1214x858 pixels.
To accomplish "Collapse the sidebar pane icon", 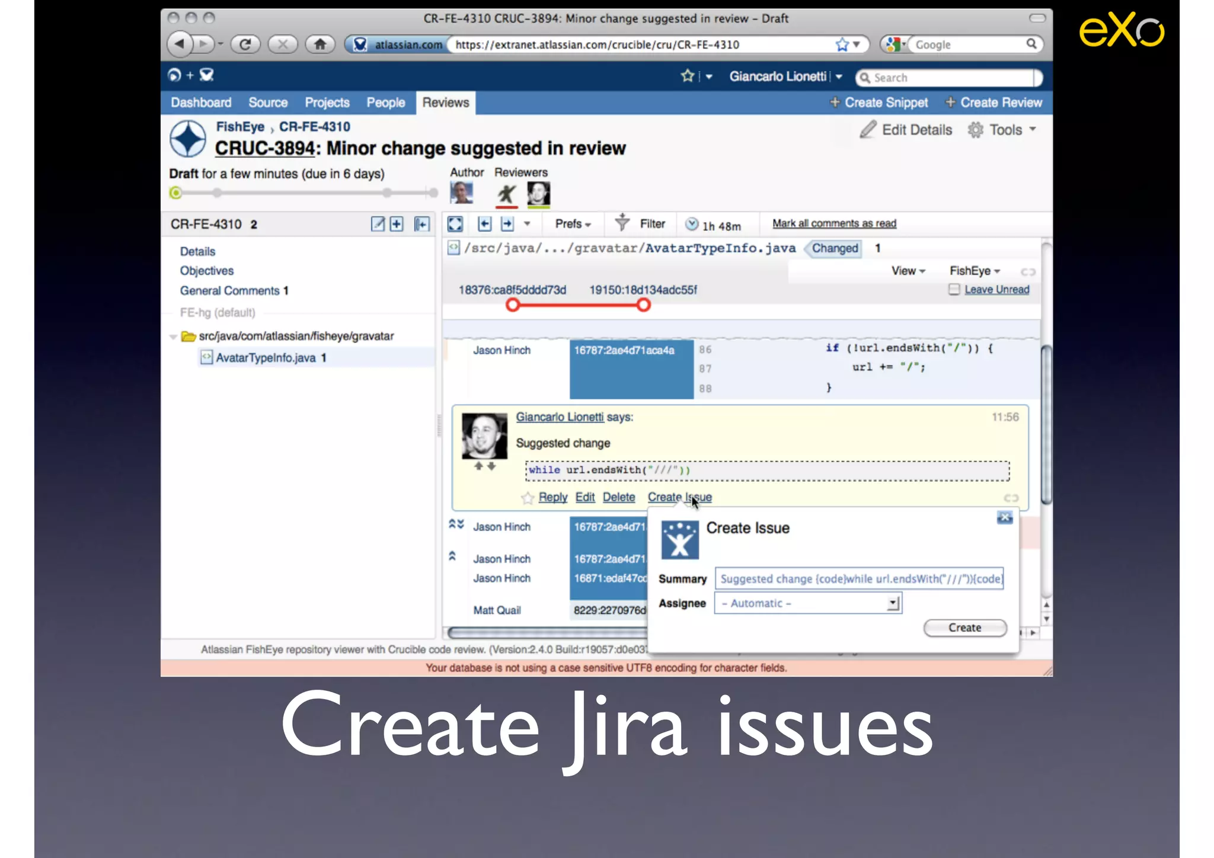I will point(421,224).
